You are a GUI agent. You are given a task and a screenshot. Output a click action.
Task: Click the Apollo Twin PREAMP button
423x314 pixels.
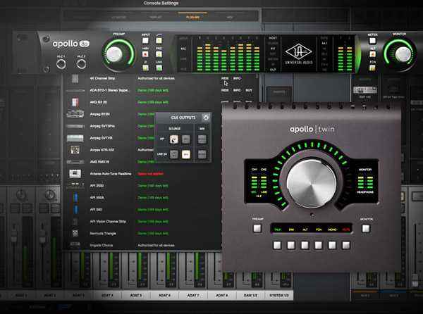[x=257, y=228]
